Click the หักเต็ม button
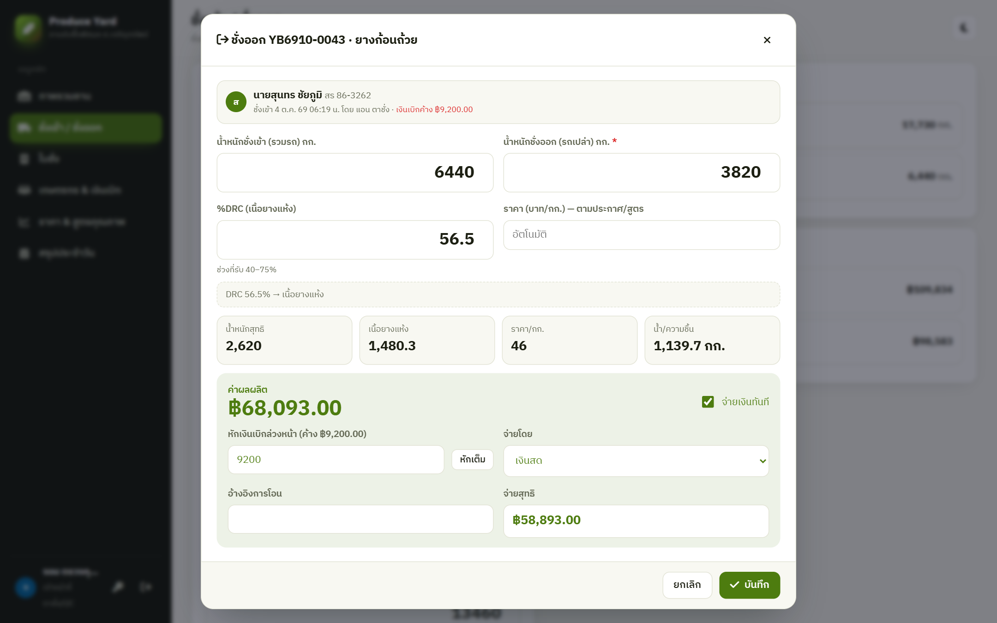 [x=472, y=460]
